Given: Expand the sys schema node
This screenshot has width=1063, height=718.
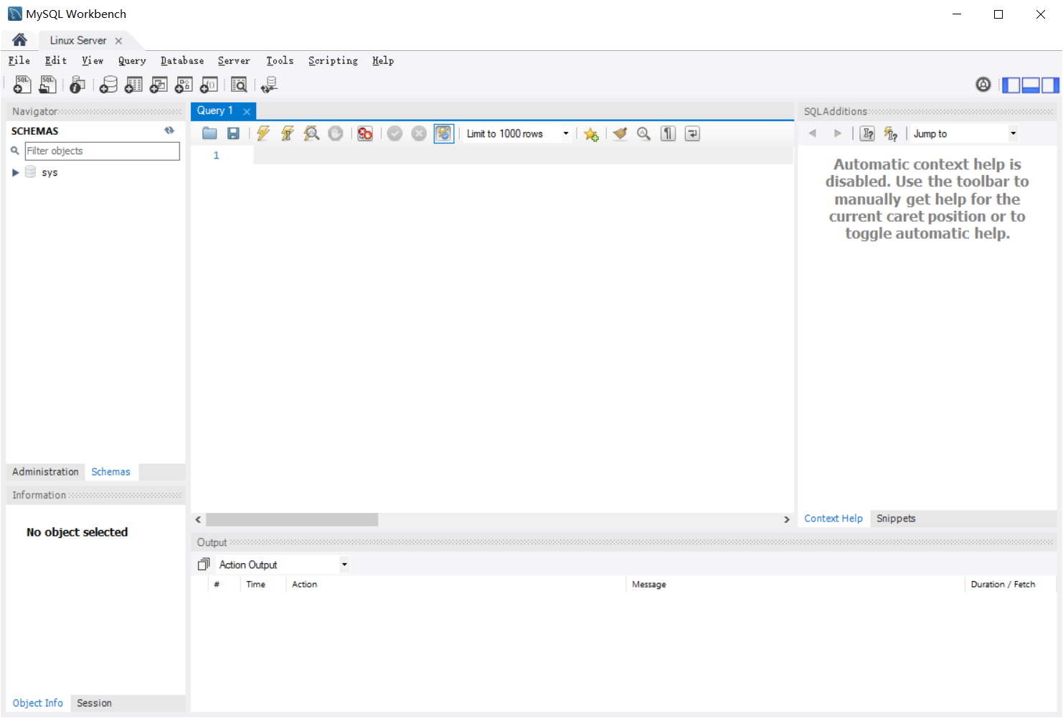Looking at the screenshot, I should [15, 173].
